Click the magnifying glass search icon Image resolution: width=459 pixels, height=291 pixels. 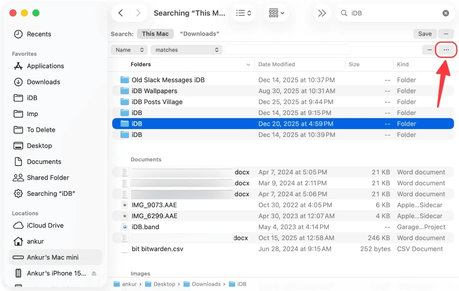tap(344, 13)
